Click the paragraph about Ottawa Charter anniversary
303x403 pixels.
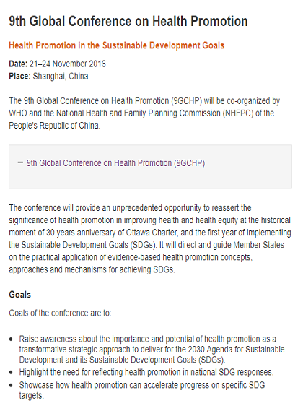(x=150, y=238)
